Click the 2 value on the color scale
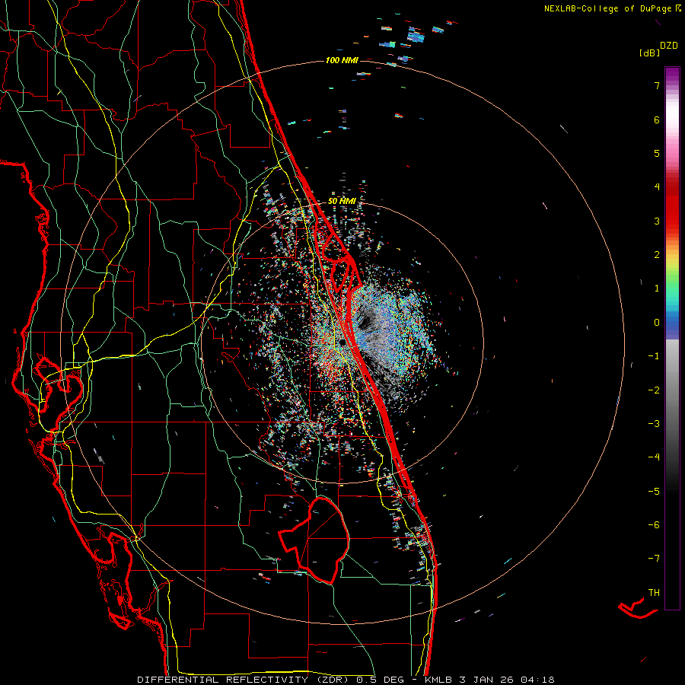The height and width of the screenshot is (685, 685). (x=657, y=255)
